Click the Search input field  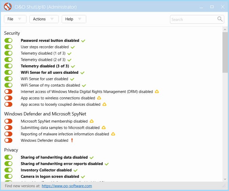pyautogui.click(x=197, y=19)
